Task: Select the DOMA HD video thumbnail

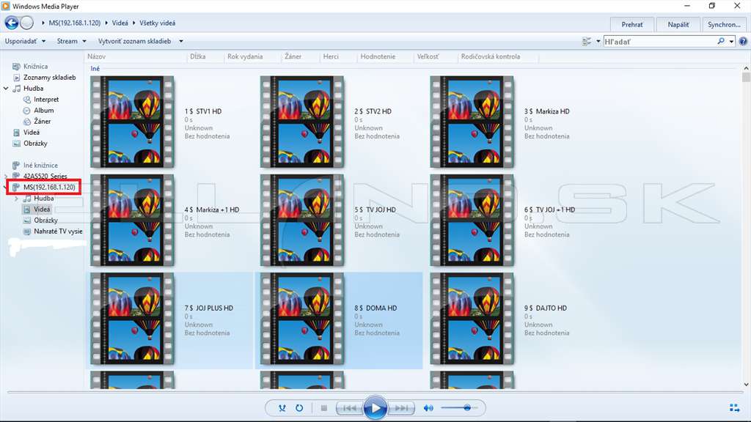Action: click(302, 319)
